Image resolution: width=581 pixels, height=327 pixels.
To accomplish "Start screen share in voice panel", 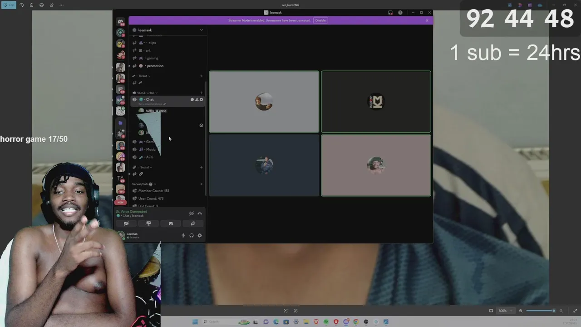I will 148,223.
